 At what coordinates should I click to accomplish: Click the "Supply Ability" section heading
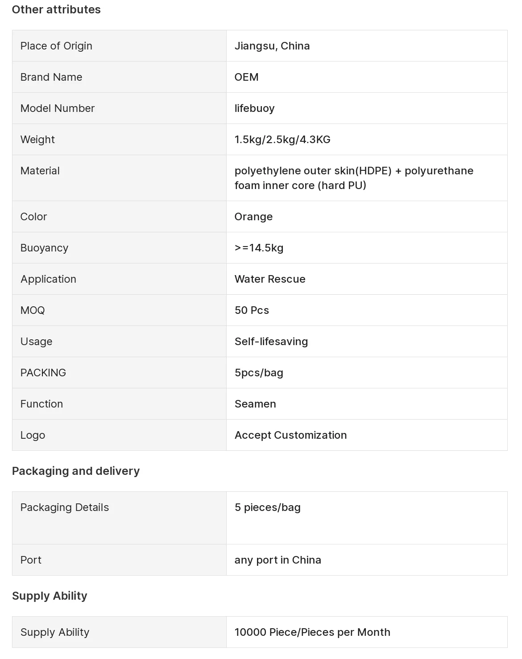click(50, 596)
